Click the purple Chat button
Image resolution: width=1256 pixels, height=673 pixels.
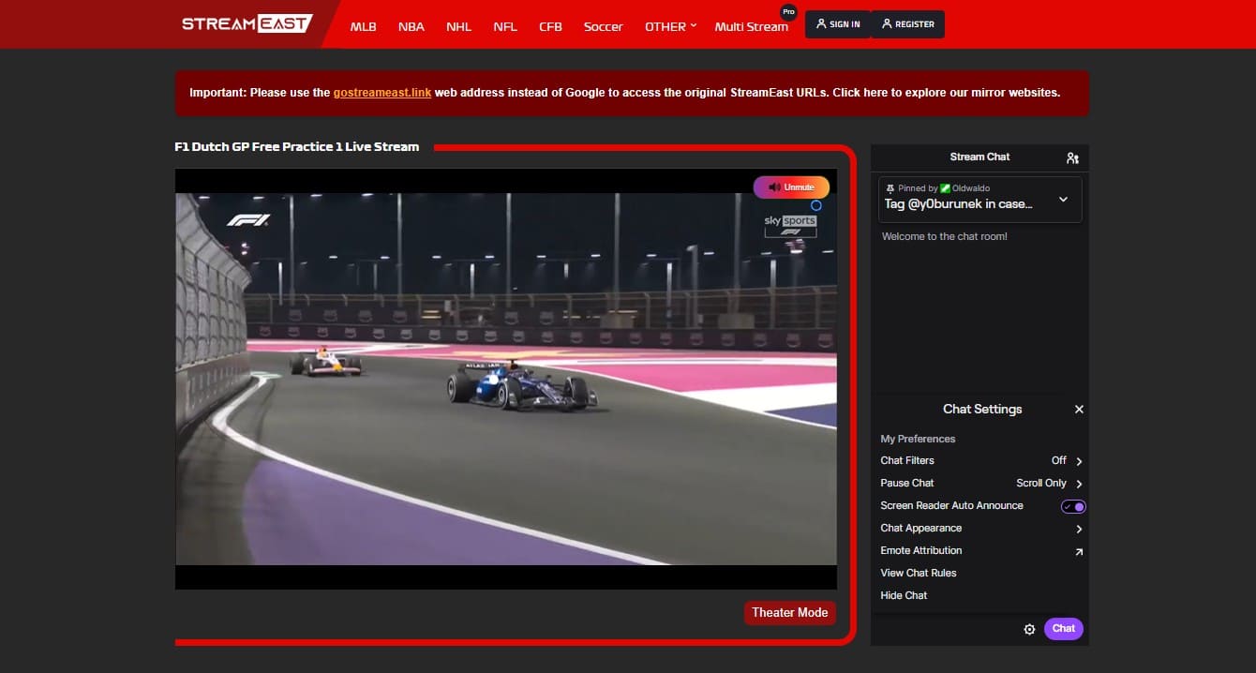1063,629
